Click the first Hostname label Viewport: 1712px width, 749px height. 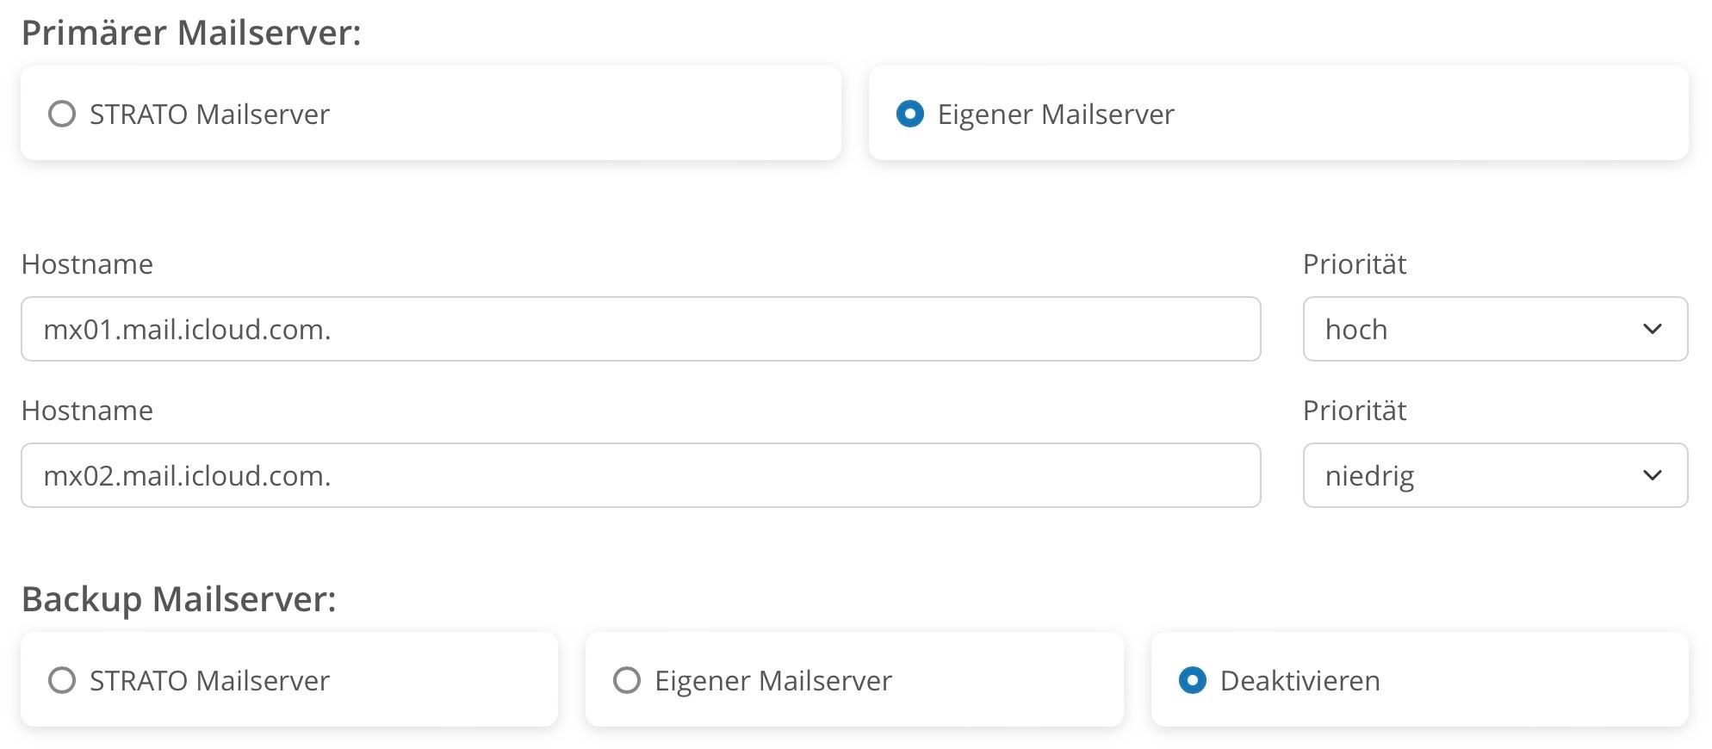click(x=87, y=264)
